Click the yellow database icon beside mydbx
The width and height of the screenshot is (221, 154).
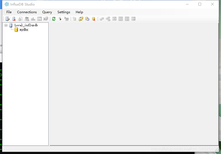tap(16, 30)
